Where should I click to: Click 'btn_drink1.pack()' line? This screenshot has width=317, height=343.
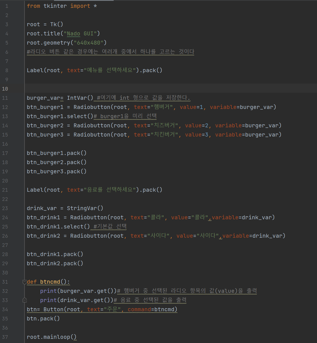tap(55, 254)
